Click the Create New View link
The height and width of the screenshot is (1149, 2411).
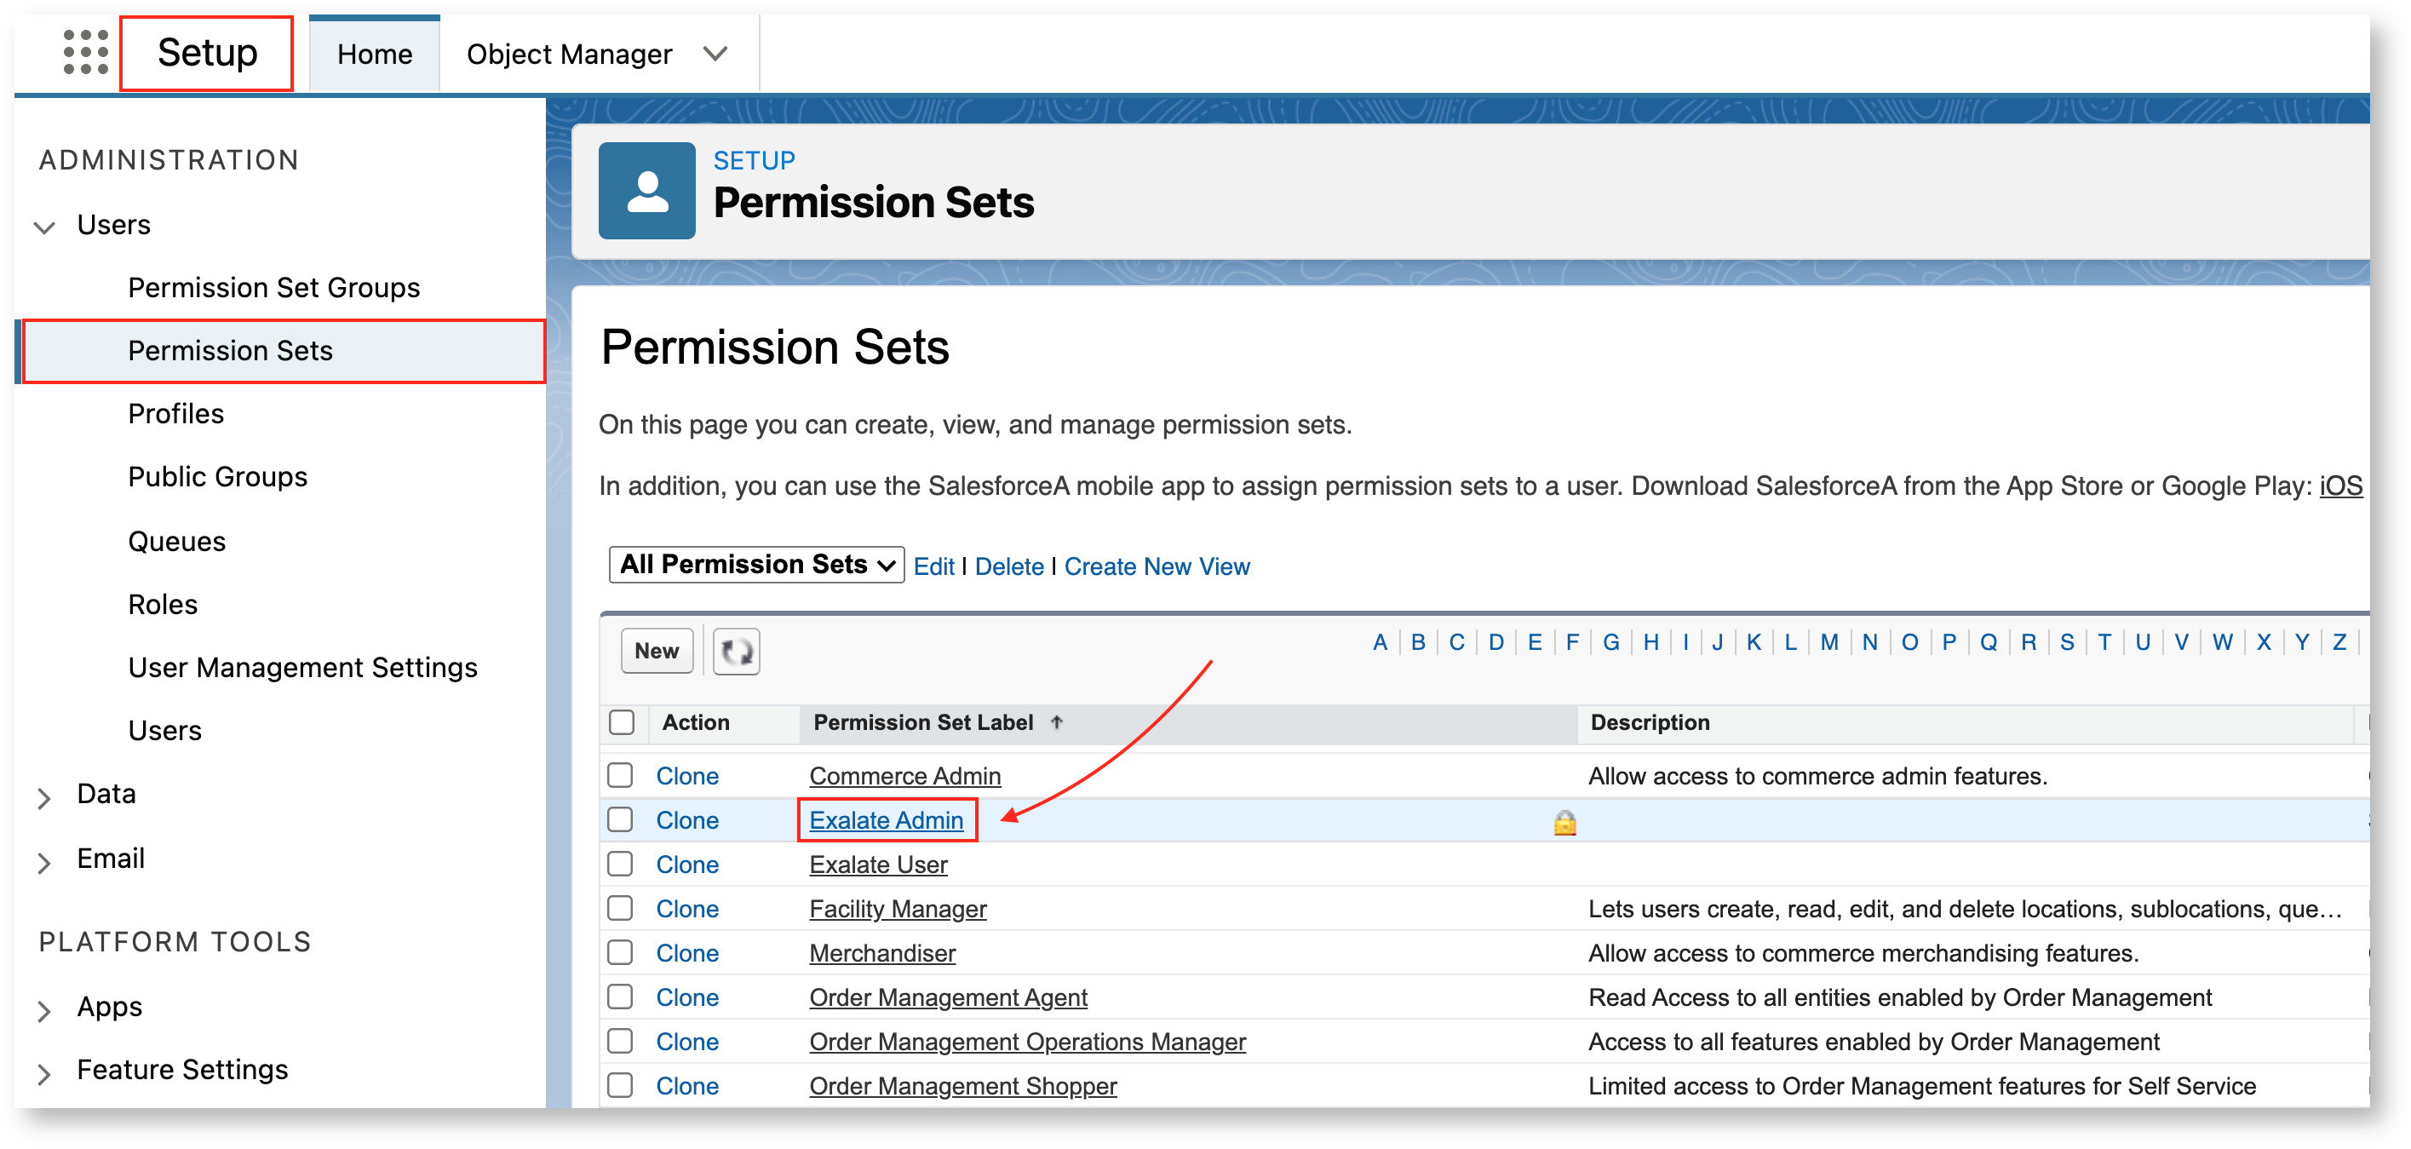1156,566
